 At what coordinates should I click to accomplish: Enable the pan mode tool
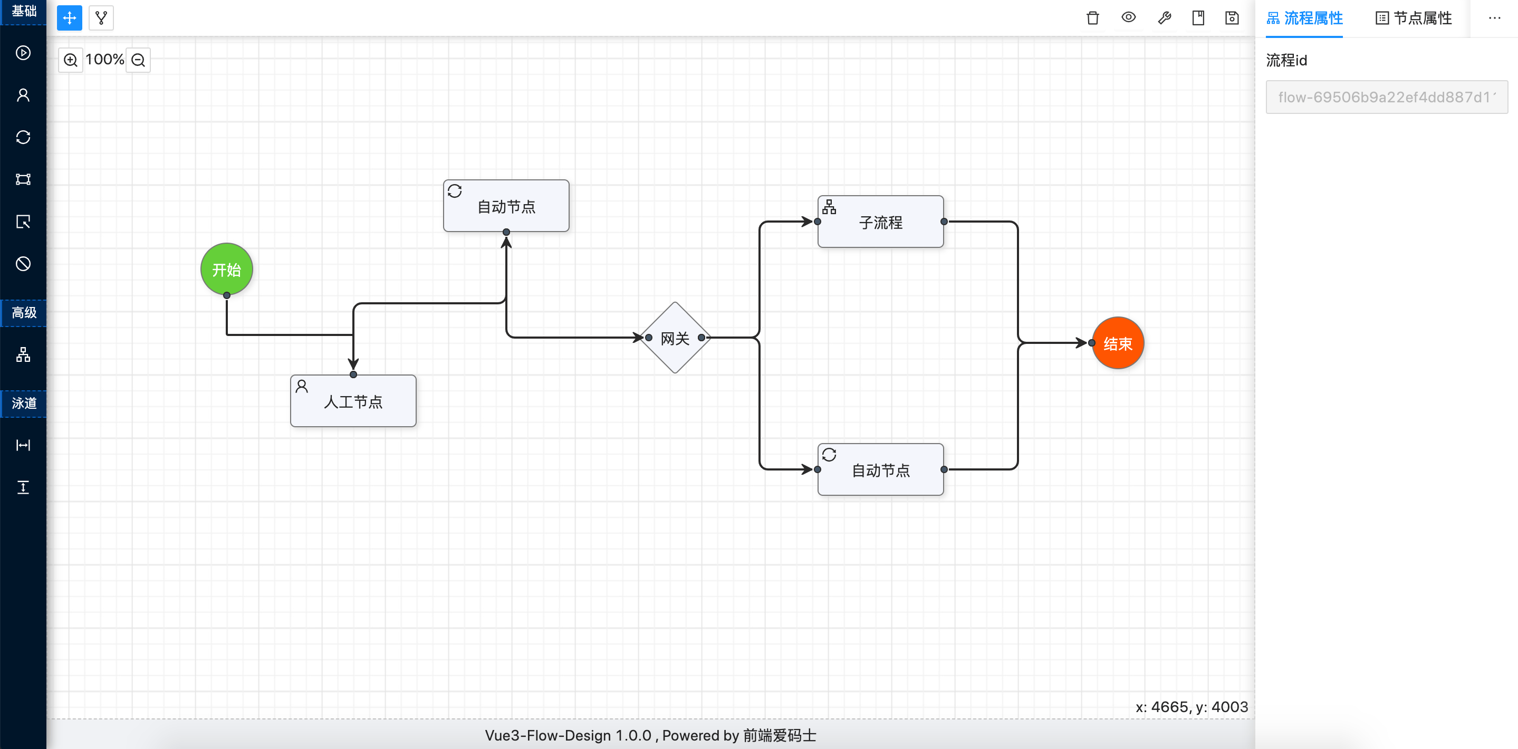pyautogui.click(x=69, y=18)
